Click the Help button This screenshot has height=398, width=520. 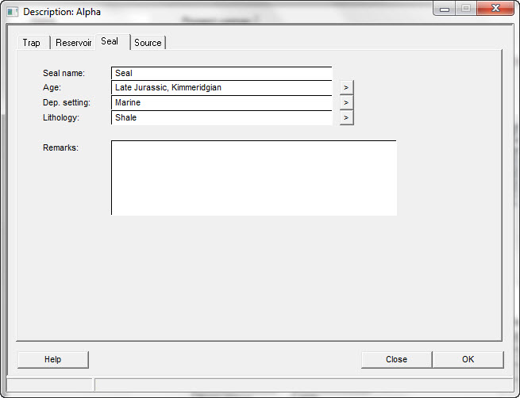[52, 359]
